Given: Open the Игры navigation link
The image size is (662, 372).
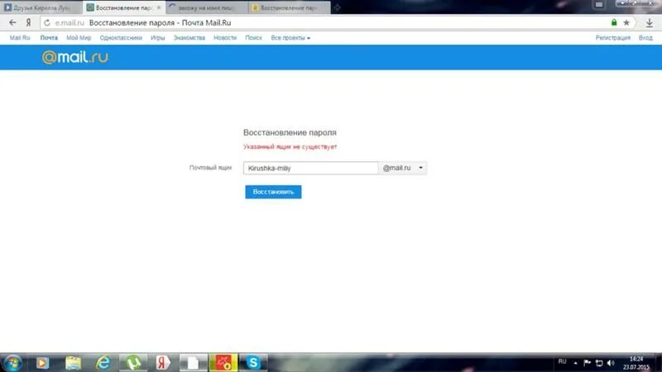Looking at the screenshot, I should [x=158, y=37].
